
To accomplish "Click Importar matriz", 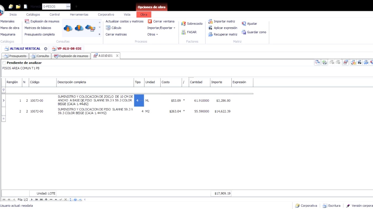I will (x=222, y=21).
